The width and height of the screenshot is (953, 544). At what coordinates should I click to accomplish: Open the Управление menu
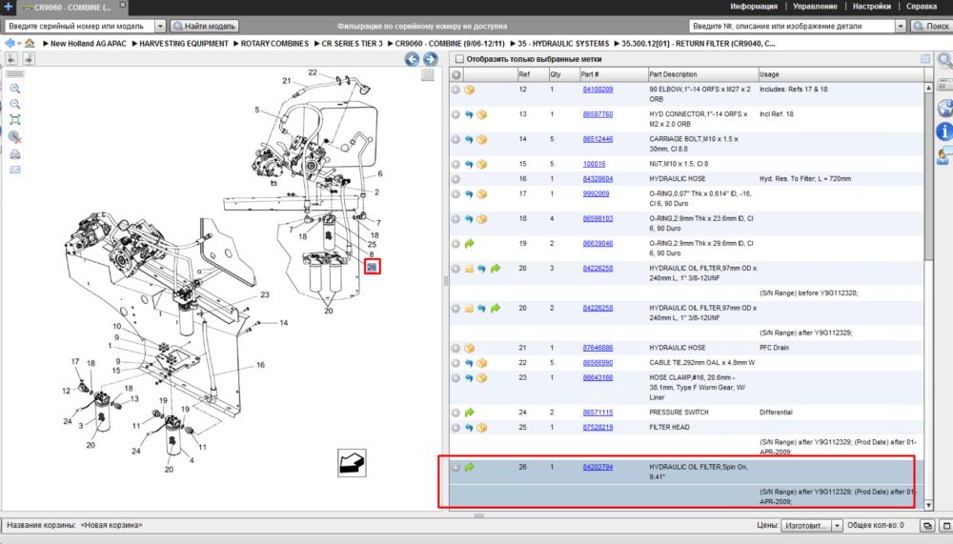(815, 7)
